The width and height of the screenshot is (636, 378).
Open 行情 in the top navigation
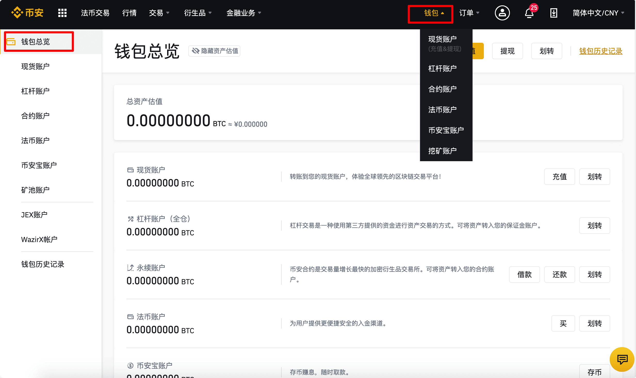coord(129,13)
